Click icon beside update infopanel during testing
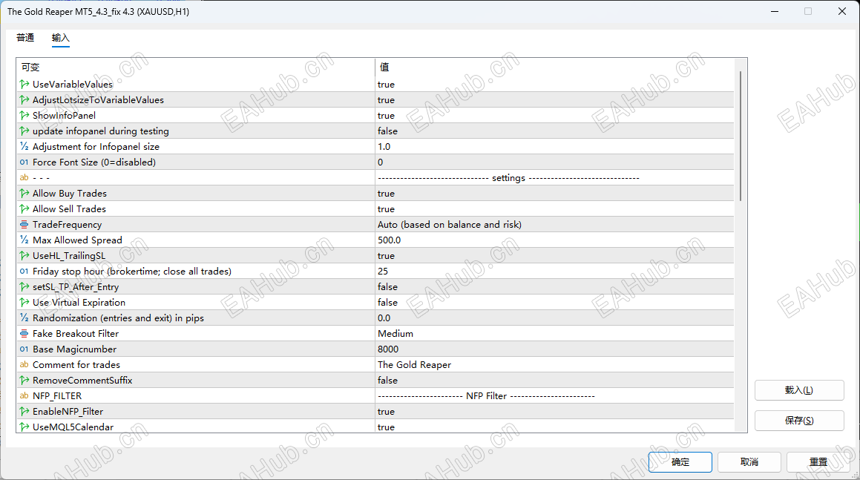Viewport: 860px width, 480px height. click(24, 131)
